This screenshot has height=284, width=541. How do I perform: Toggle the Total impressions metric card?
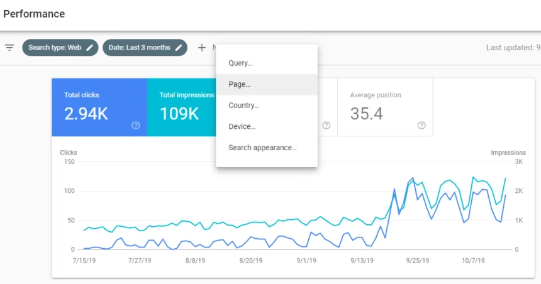pyautogui.click(x=181, y=107)
